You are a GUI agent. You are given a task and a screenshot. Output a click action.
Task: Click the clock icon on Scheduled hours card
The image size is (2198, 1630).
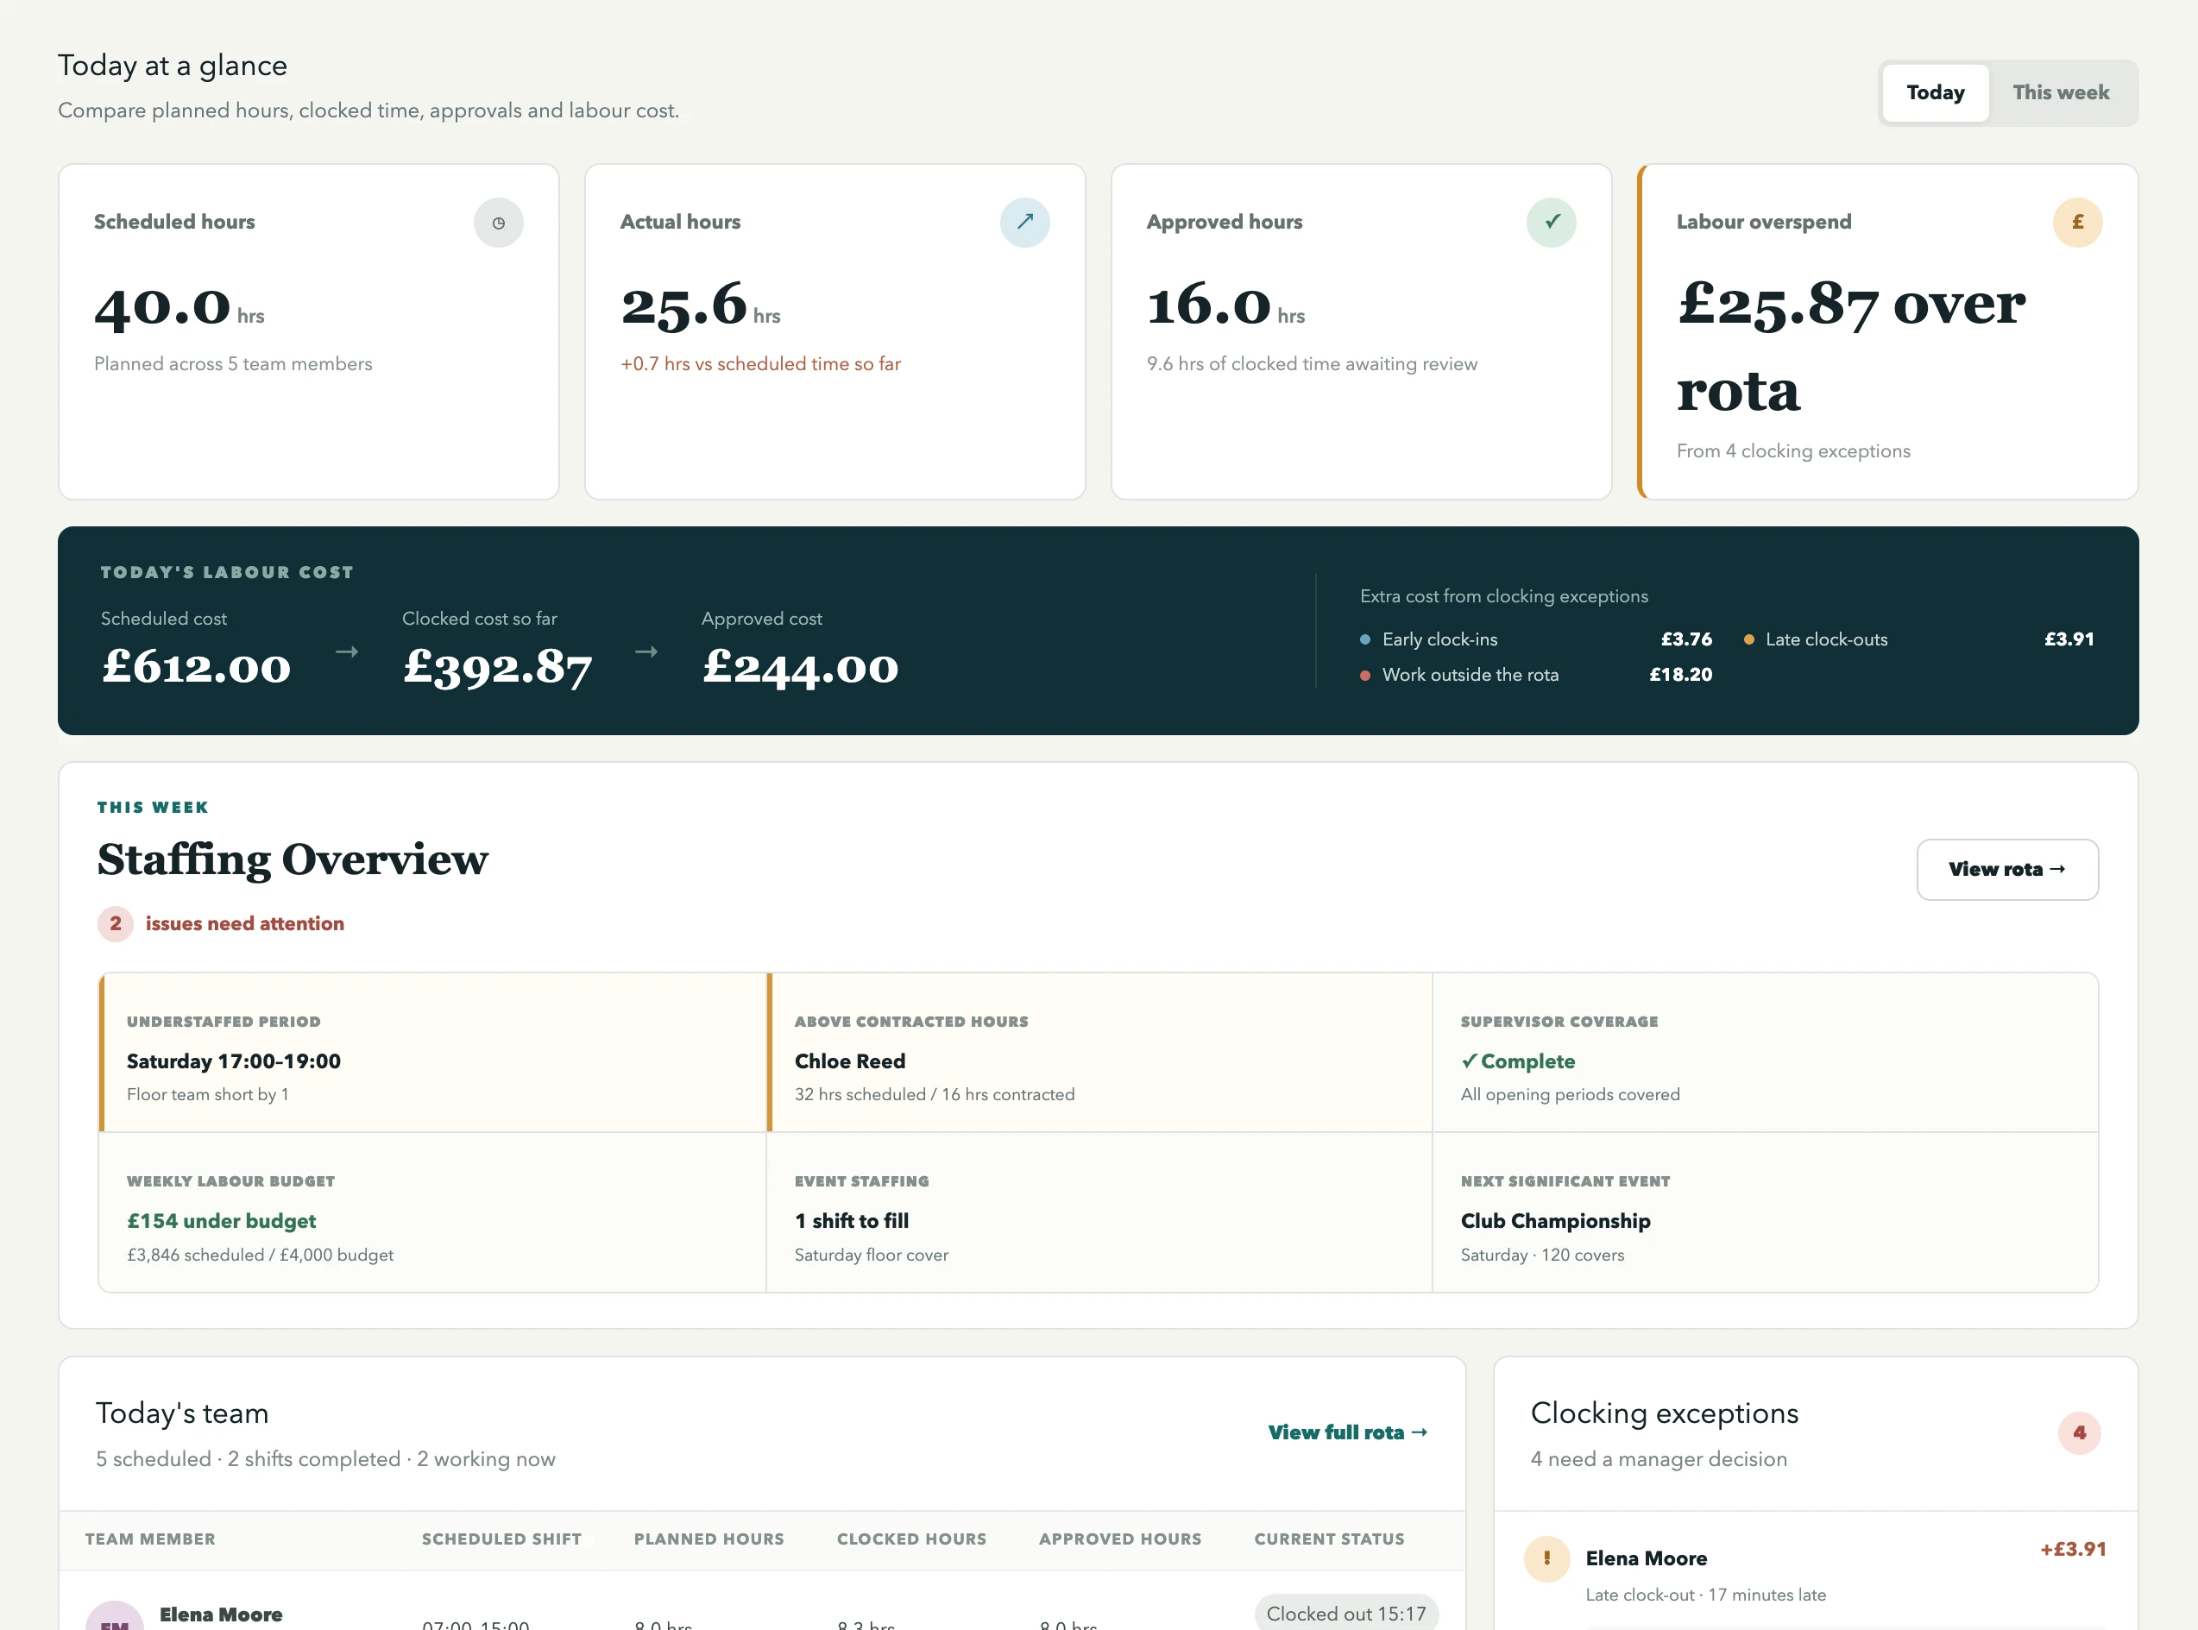(x=498, y=223)
